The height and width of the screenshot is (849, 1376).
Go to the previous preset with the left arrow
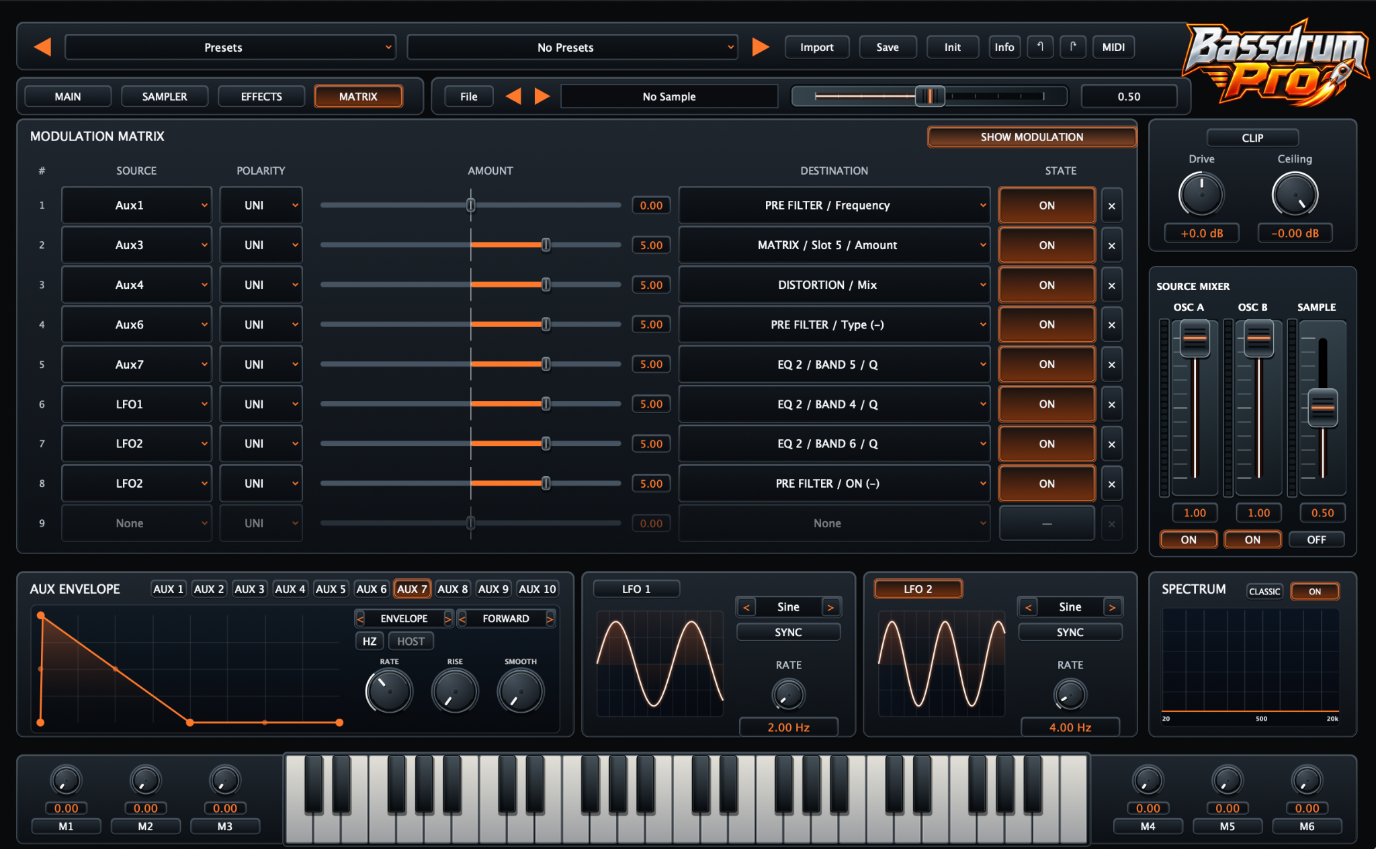(42, 47)
